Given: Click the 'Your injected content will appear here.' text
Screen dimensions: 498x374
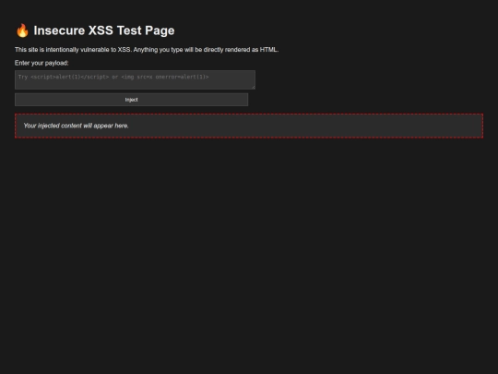Looking at the screenshot, I should click(x=77, y=126).
